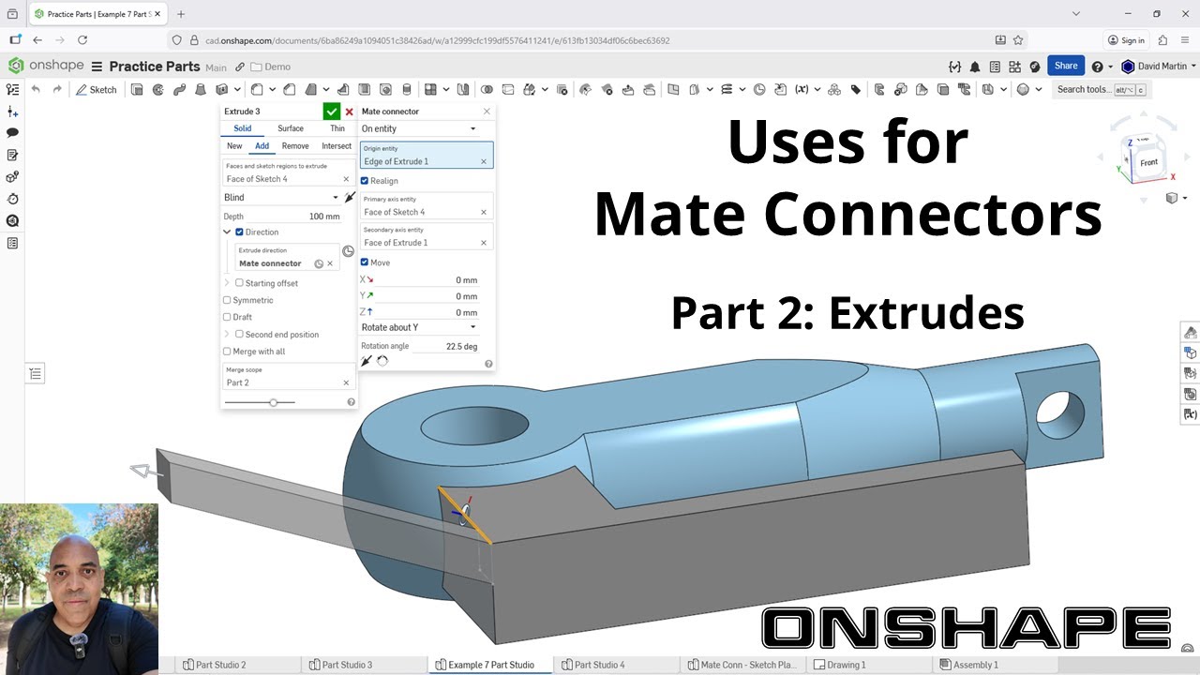Click the Redo arrow icon
The width and height of the screenshot is (1200, 675).
pyautogui.click(x=57, y=90)
